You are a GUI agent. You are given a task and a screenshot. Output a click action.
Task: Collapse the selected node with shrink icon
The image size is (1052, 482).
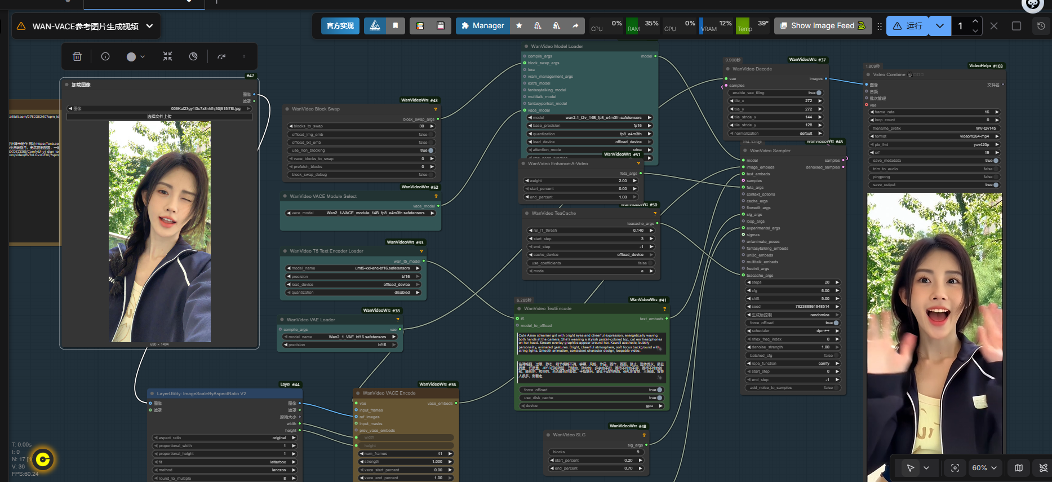167,56
